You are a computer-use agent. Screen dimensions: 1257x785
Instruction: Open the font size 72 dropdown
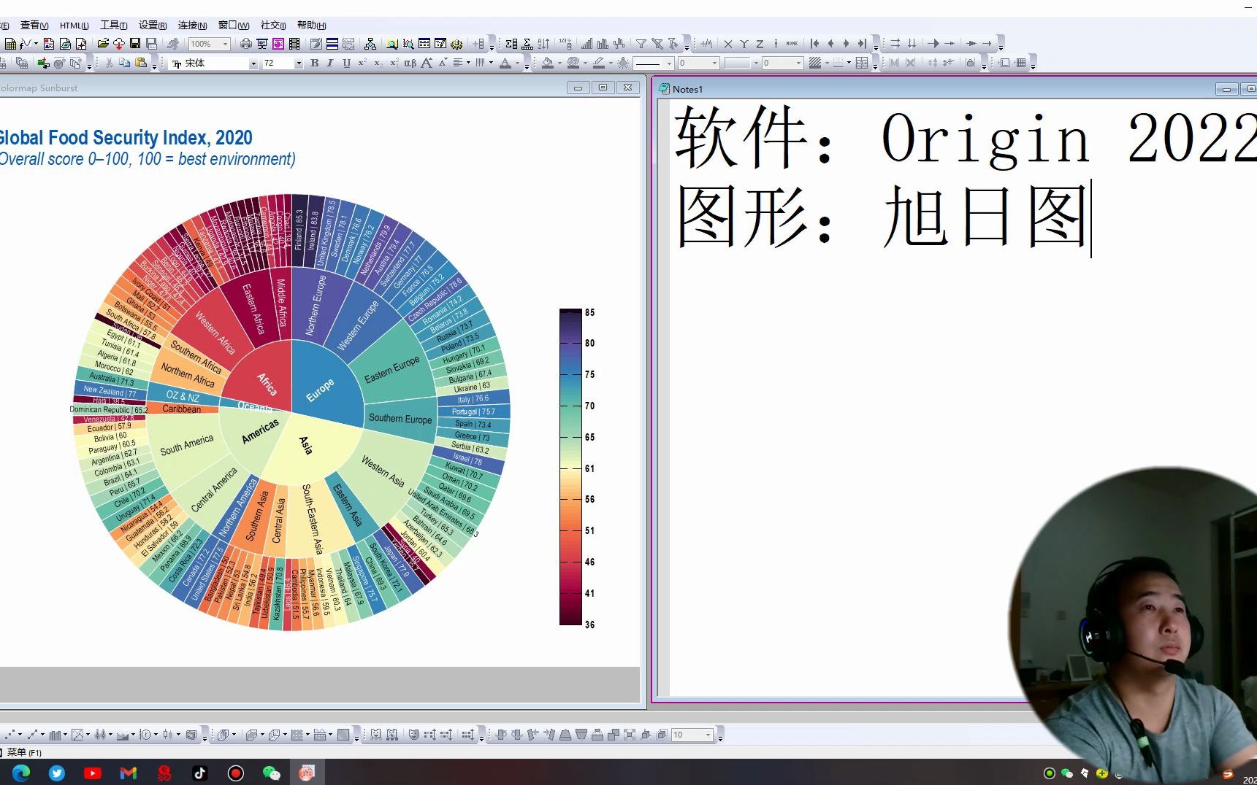[x=298, y=64]
